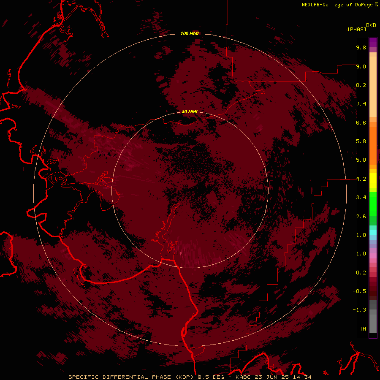Click the NEXLAB logo symbol after DuPage

coord(376,4)
